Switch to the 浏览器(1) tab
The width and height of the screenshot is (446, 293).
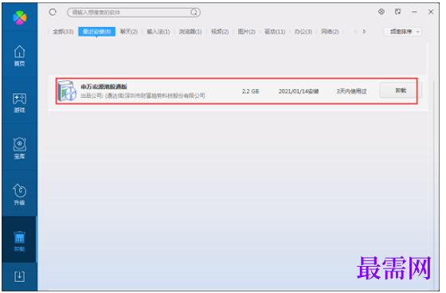[190, 32]
